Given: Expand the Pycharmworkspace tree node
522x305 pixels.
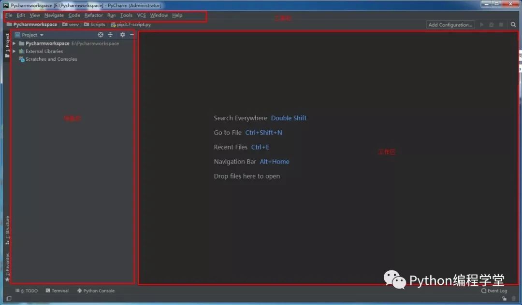Looking at the screenshot, I should click(14, 43).
